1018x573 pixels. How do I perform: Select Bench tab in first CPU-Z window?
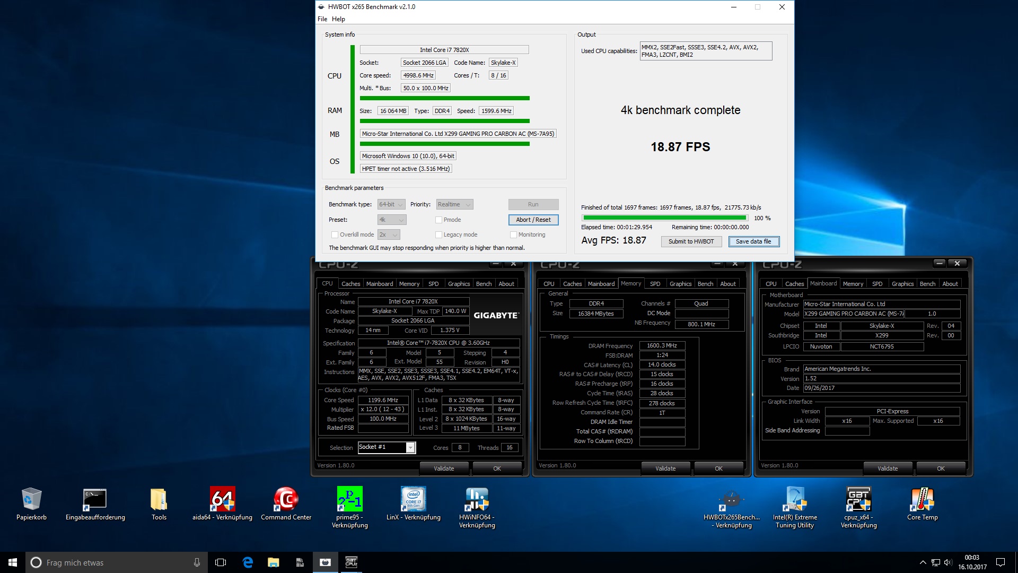[x=484, y=284]
